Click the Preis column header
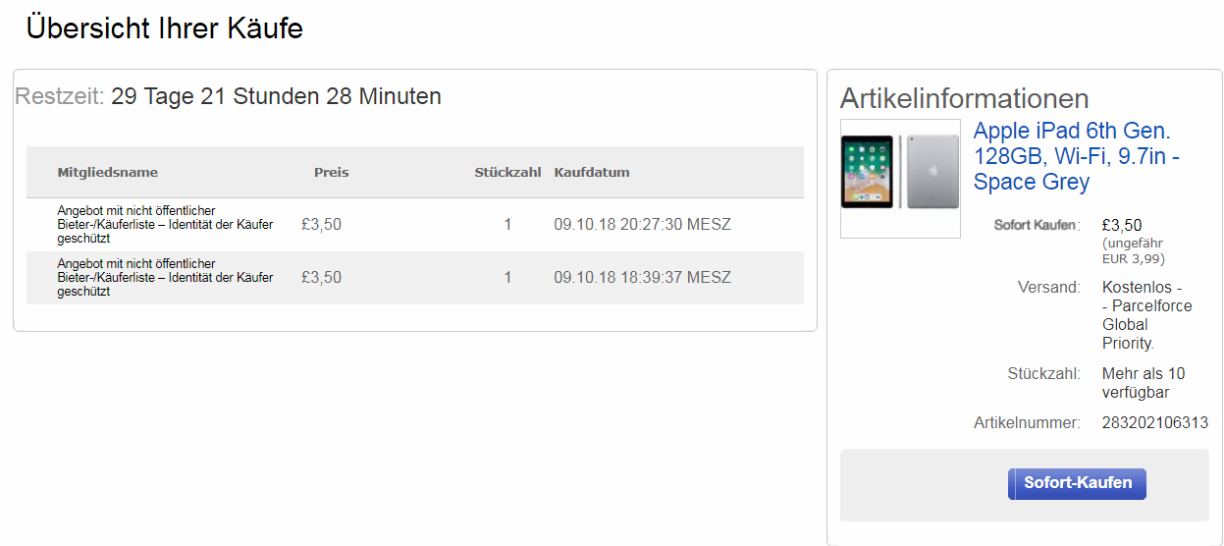 pos(331,172)
